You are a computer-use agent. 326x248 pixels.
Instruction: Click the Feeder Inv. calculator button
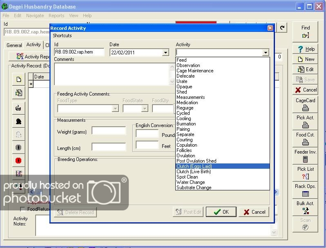(305, 156)
